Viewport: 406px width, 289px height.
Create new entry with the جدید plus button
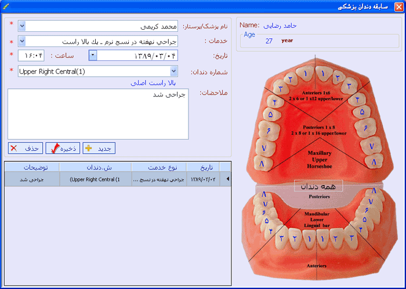pyautogui.click(x=99, y=148)
